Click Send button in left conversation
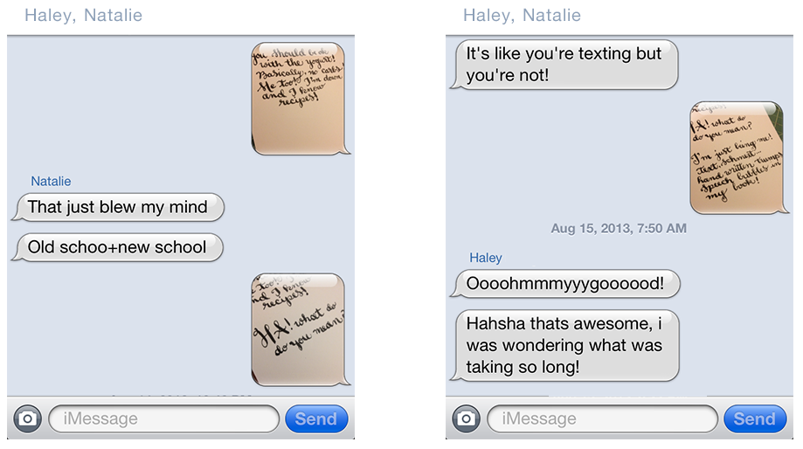The width and height of the screenshot is (803, 449). tap(316, 418)
